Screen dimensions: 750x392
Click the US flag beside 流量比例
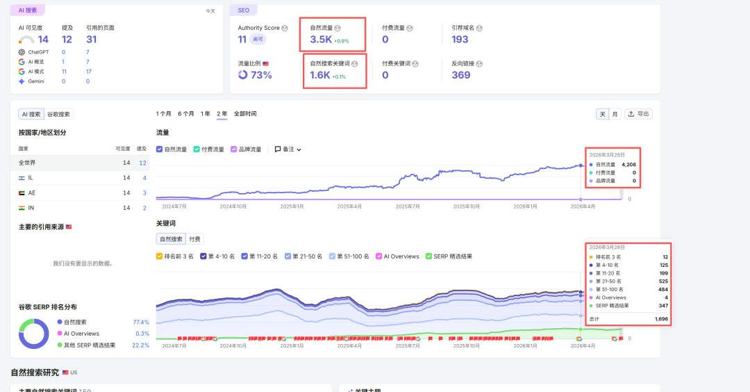(265, 64)
